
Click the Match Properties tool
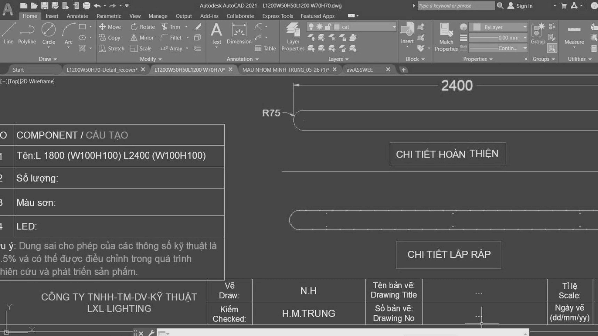pos(446,38)
